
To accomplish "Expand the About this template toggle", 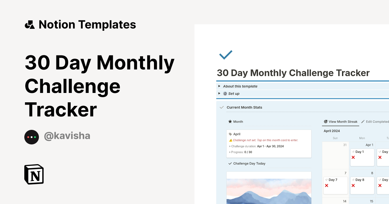I will [219, 86].
